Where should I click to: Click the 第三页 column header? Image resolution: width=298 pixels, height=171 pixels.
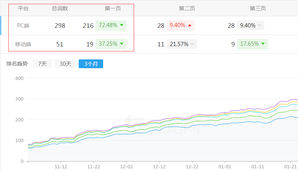[258, 8]
